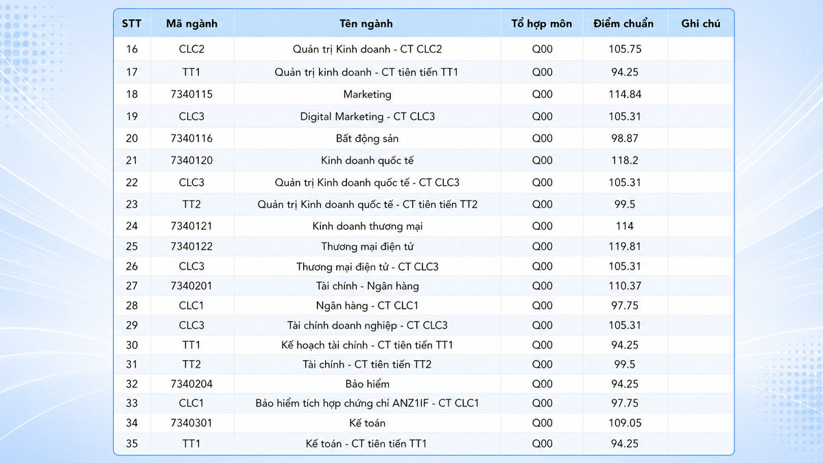Screen dimensions: 823x463
Task: Click the Tên ngành column header
Action: [x=366, y=23]
